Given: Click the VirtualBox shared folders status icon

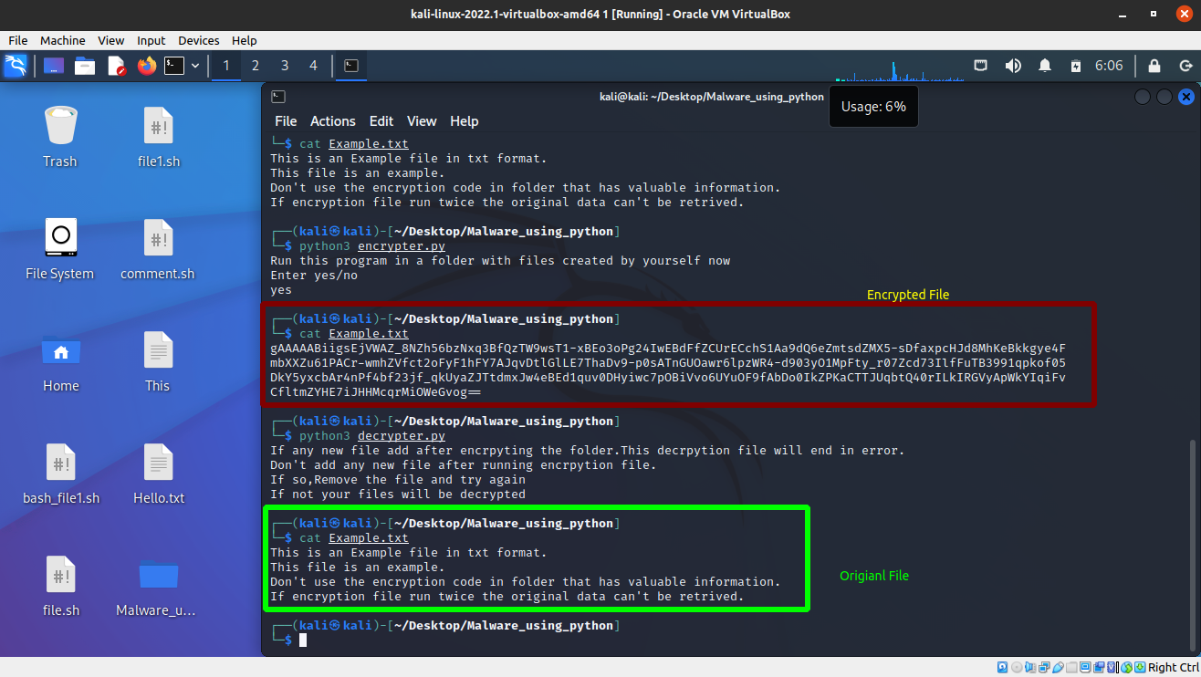Looking at the screenshot, I should (1071, 667).
